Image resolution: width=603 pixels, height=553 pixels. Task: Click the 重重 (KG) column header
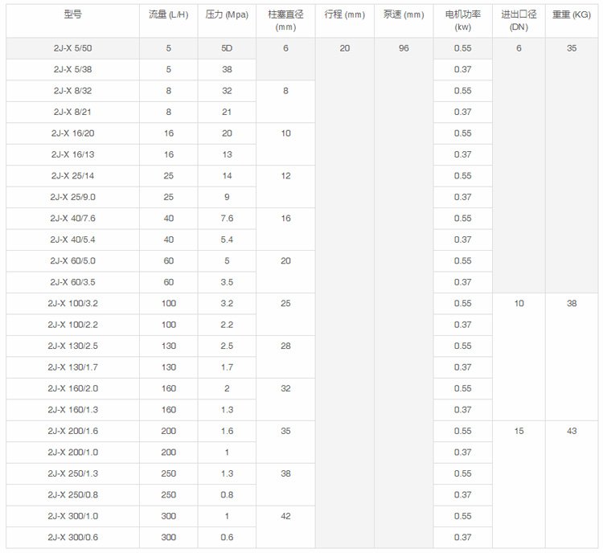pyautogui.click(x=572, y=14)
